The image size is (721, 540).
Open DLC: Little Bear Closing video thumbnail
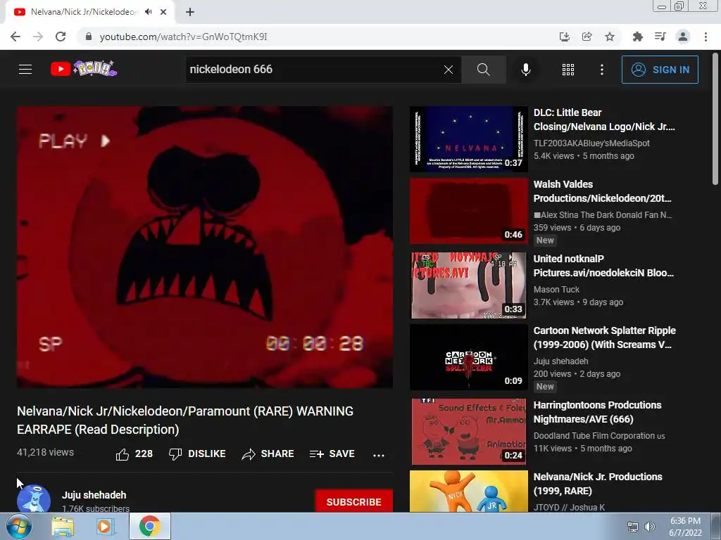click(468, 139)
